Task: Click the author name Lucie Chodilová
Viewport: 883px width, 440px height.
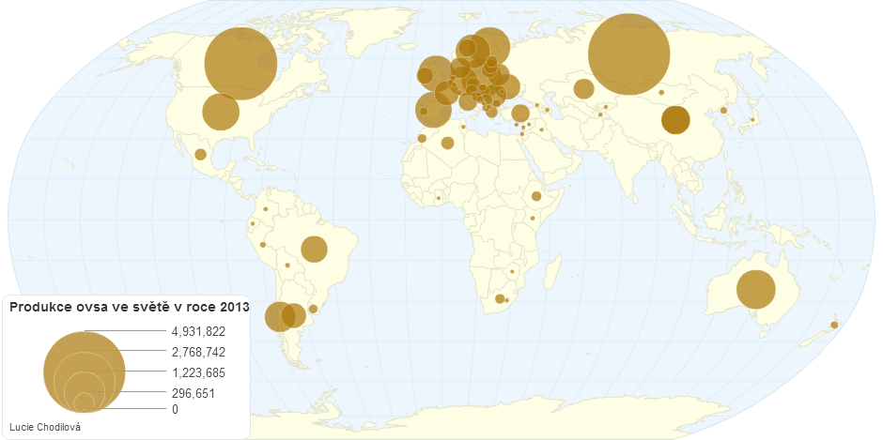Action: click(45, 427)
